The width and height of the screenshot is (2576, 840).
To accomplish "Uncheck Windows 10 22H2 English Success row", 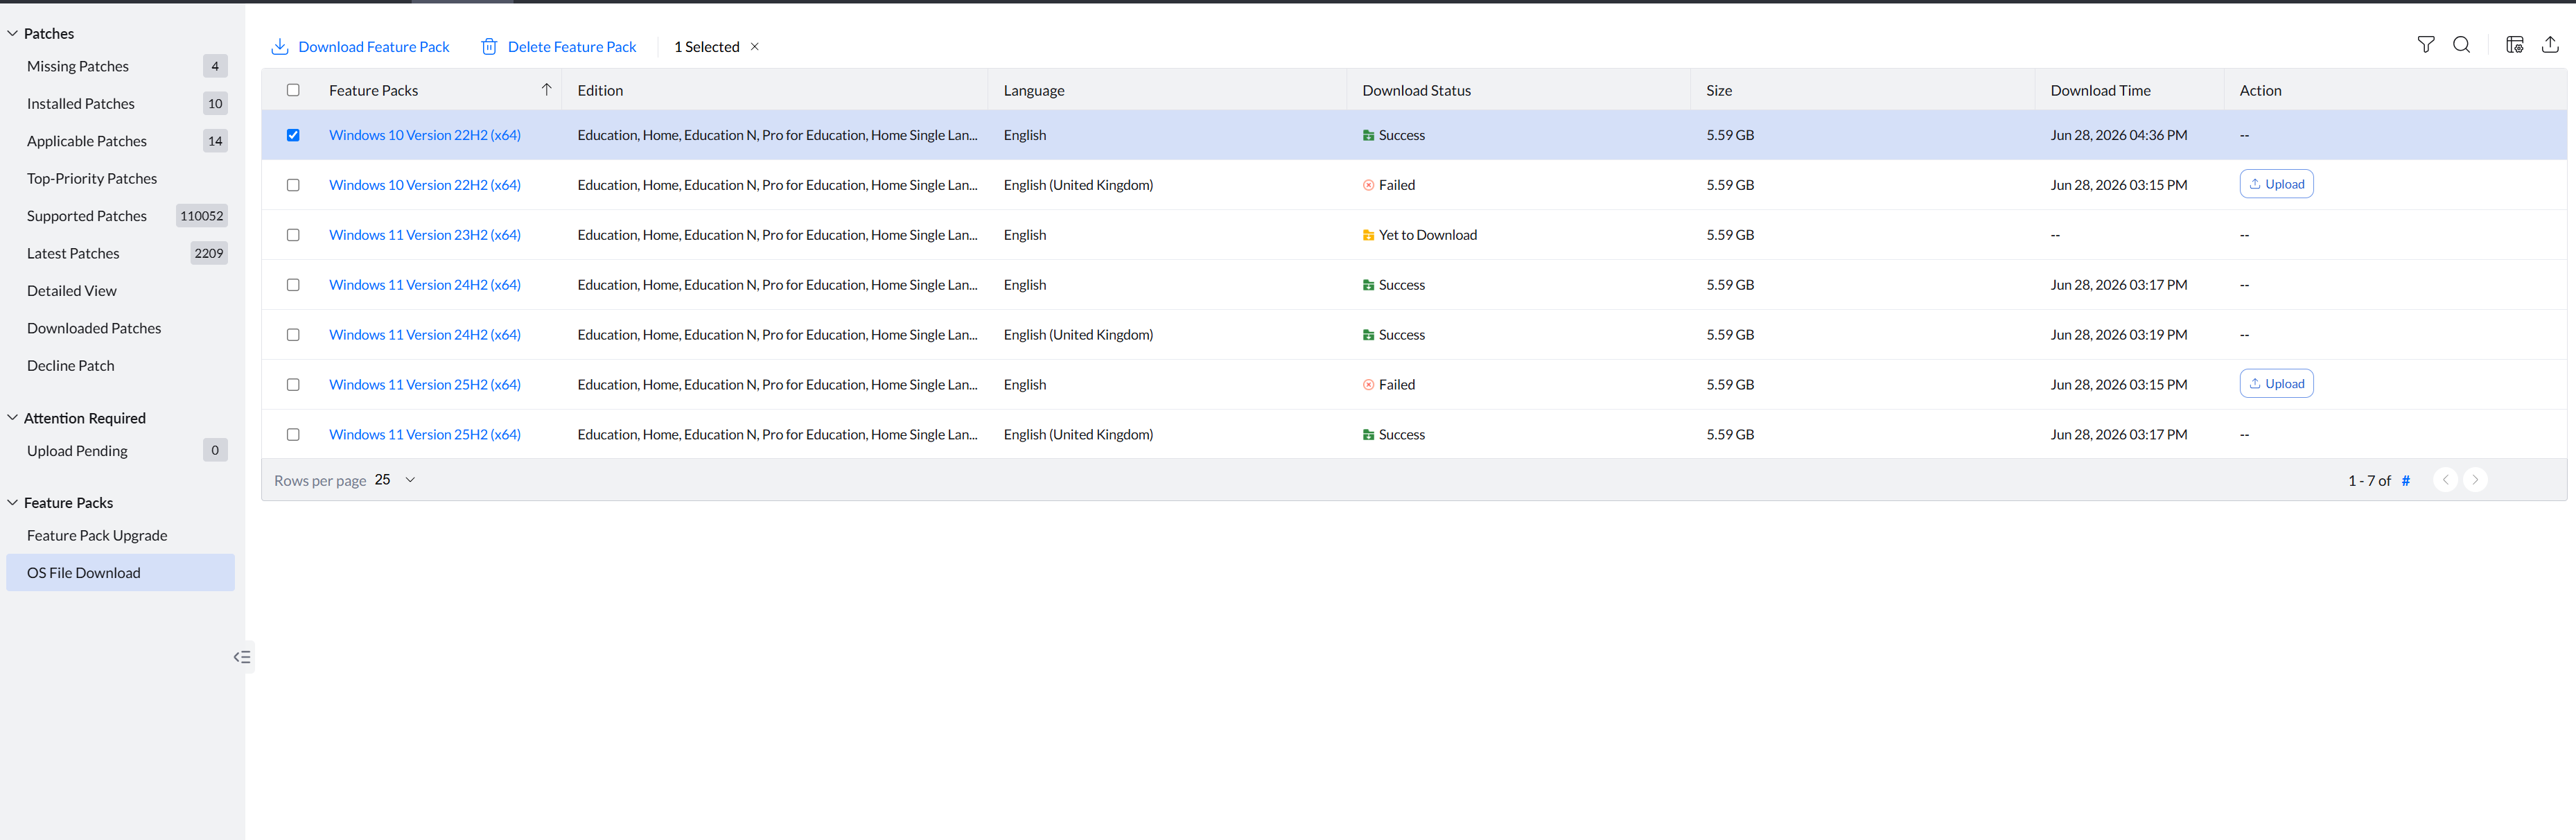I will pos(293,135).
